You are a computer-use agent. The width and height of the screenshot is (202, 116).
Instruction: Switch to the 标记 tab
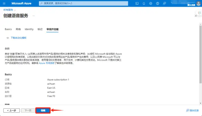point(40,29)
